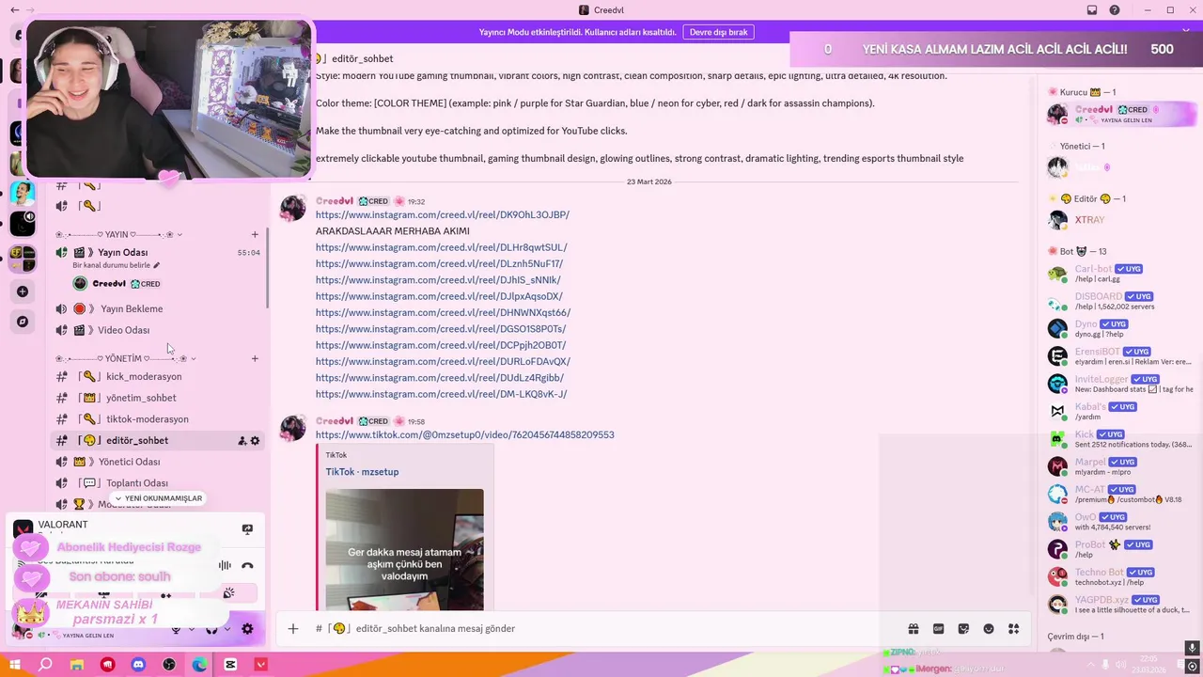The height and width of the screenshot is (677, 1203).
Task: Play the TikTok embedded video thumbnail
Action: tap(405, 549)
